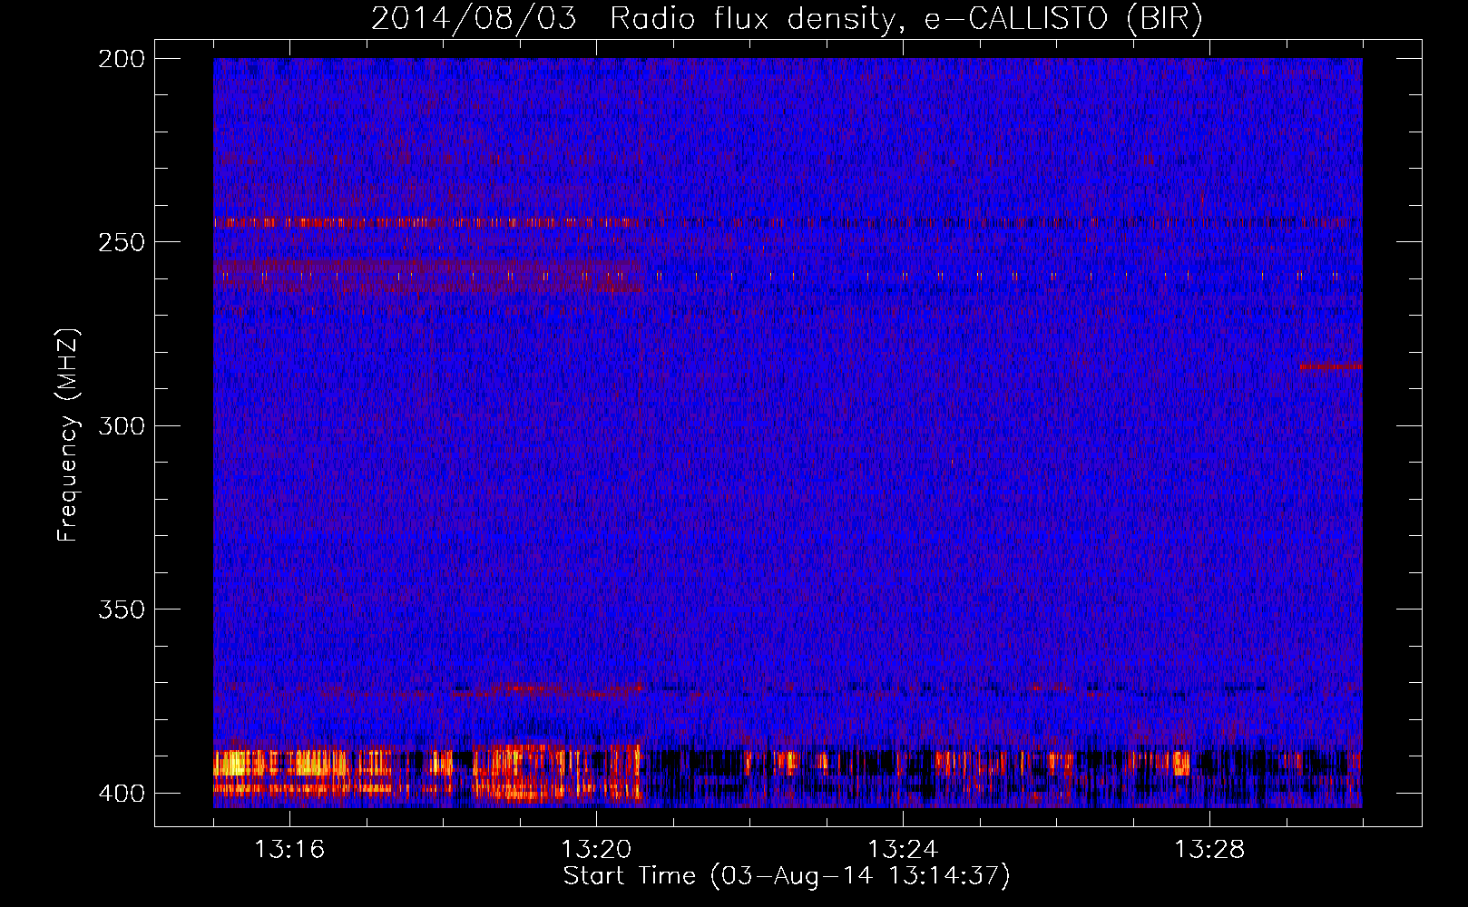
Task: Click the 'Start Time (03-Aug-14 13:14:37)' axis label
Action: 787,876
